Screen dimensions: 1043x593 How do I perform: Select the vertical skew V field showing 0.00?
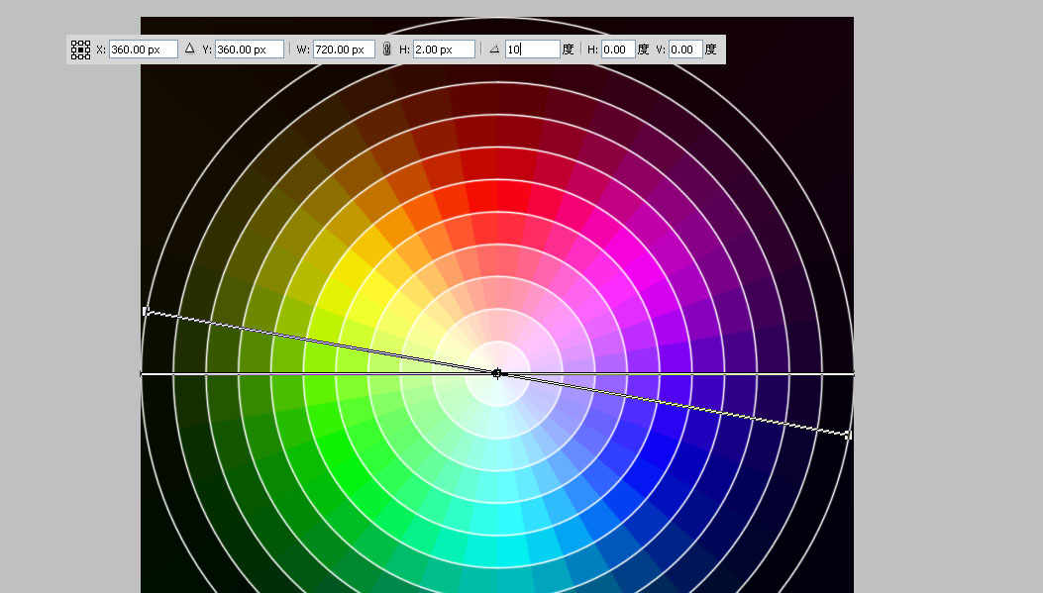click(685, 49)
